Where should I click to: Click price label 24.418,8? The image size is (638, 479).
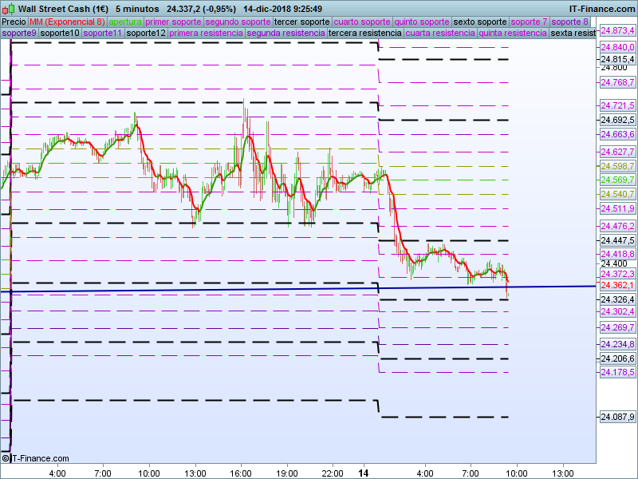[617, 254]
